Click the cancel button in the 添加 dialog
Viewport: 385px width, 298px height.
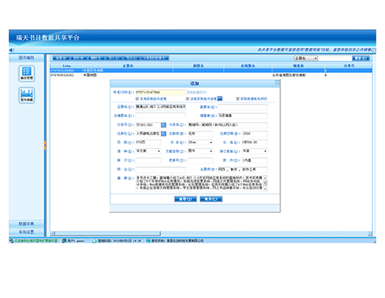tap(211, 199)
